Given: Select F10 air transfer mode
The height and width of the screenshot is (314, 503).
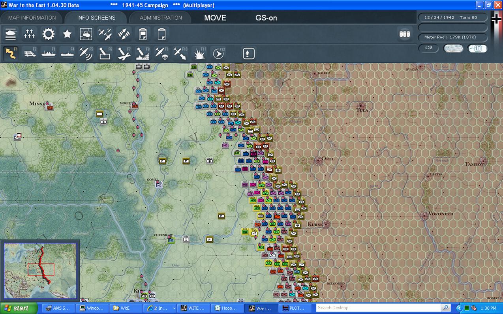Looking at the screenshot, I should [x=180, y=53].
